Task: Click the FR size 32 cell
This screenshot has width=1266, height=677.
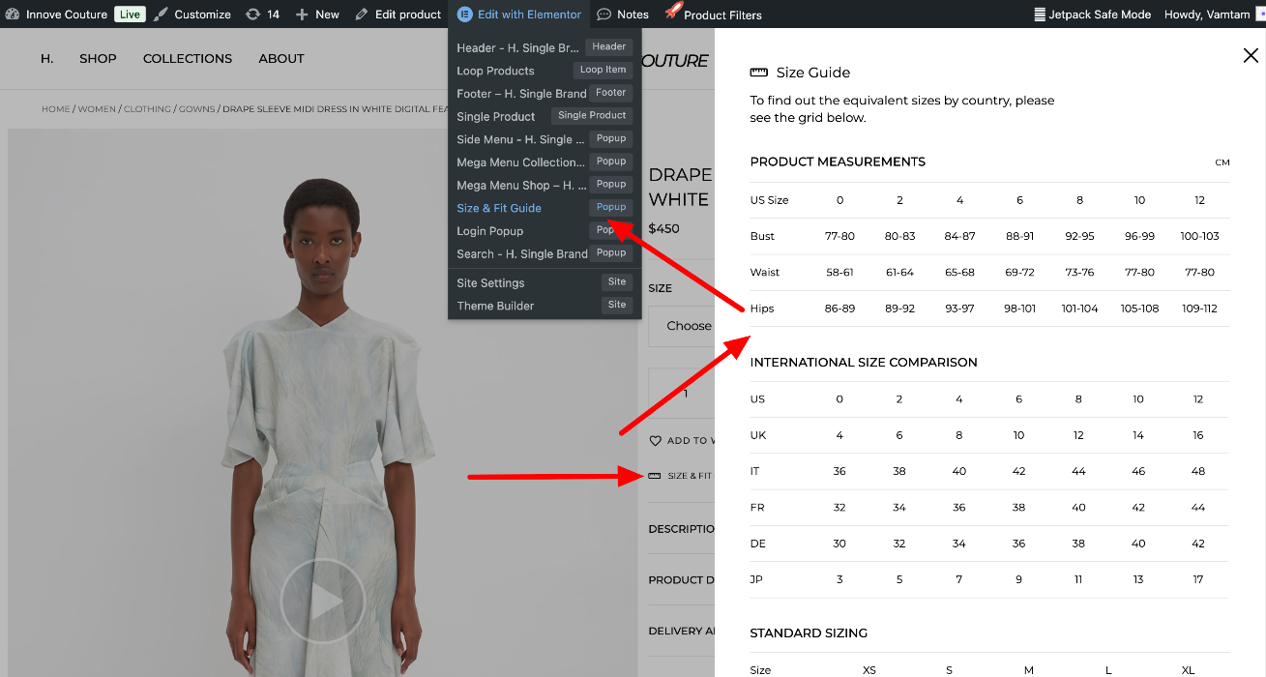Action: click(839, 508)
